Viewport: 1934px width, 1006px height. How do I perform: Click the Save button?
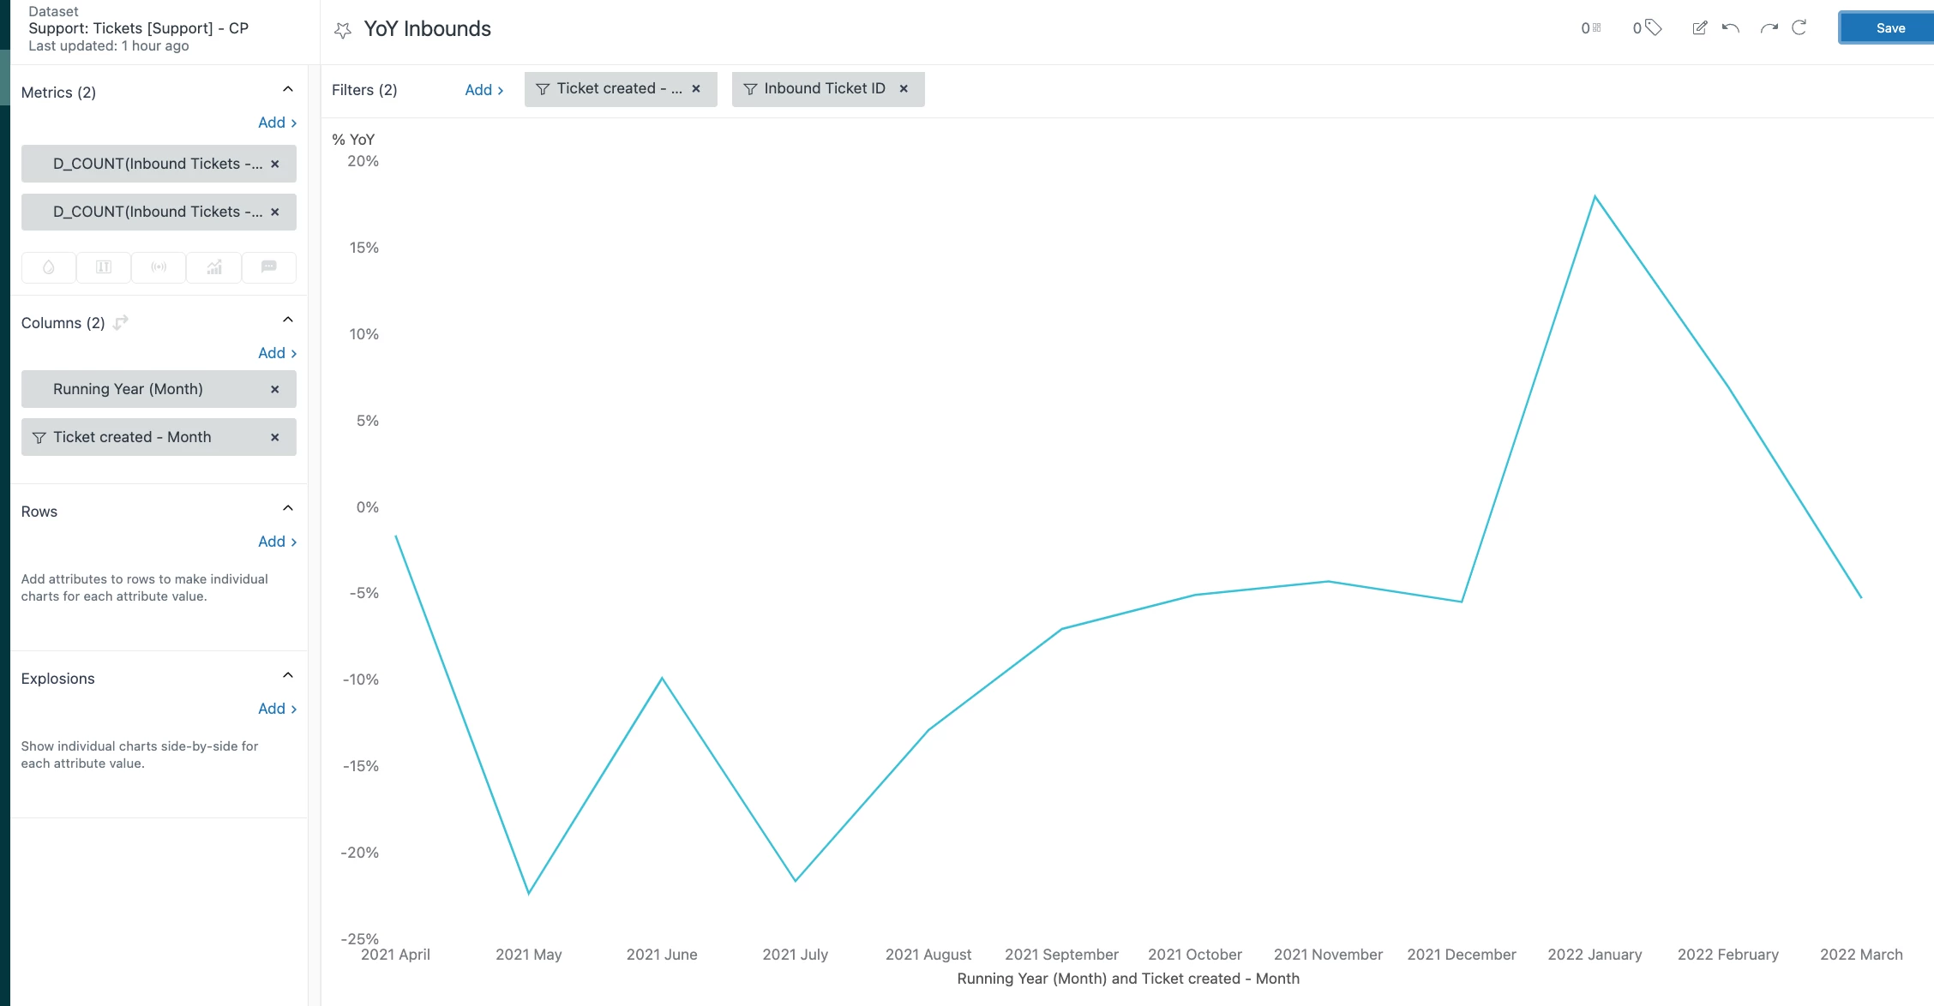pos(1889,28)
